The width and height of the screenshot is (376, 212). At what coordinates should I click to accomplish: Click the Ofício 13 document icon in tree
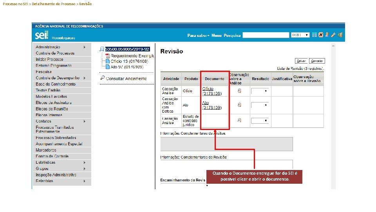(x=108, y=61)
